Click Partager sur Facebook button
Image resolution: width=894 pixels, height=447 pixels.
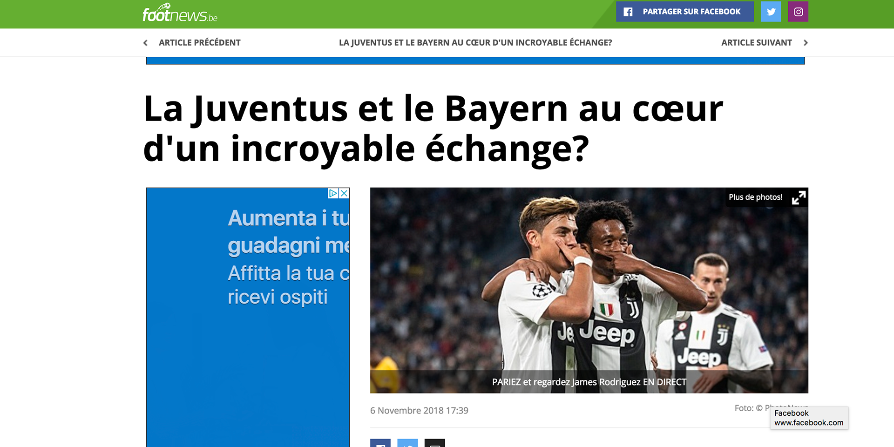[685, 12]
